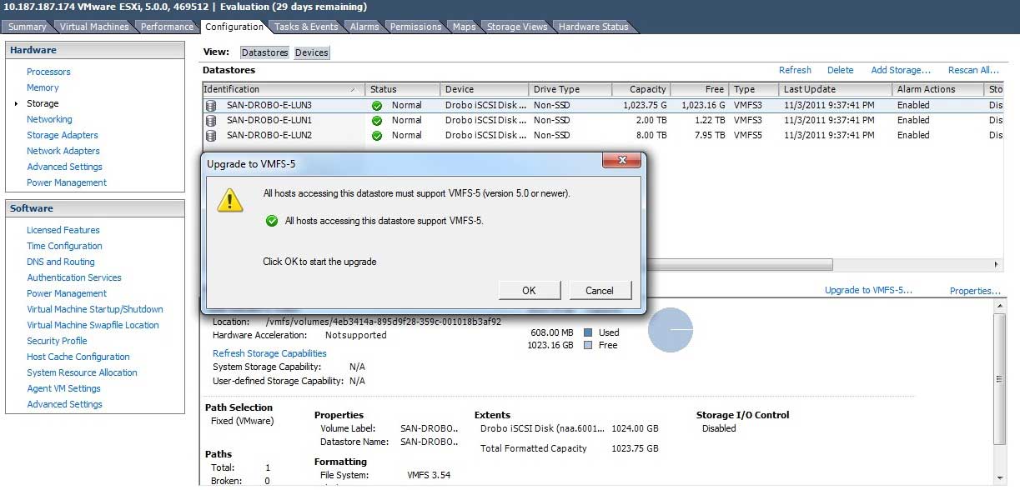Cancel the VMFS-5 upgrade dialog
Viewport: 1020px width, 490px height.
[600, 291]
